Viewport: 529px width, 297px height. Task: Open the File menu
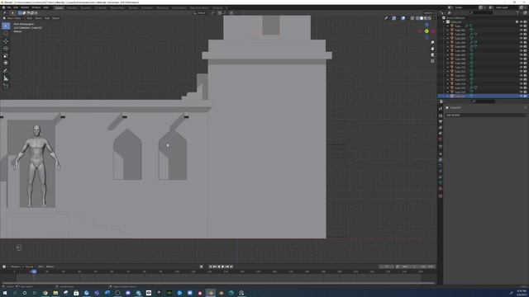pyautogui.click(x=9, y=7)
